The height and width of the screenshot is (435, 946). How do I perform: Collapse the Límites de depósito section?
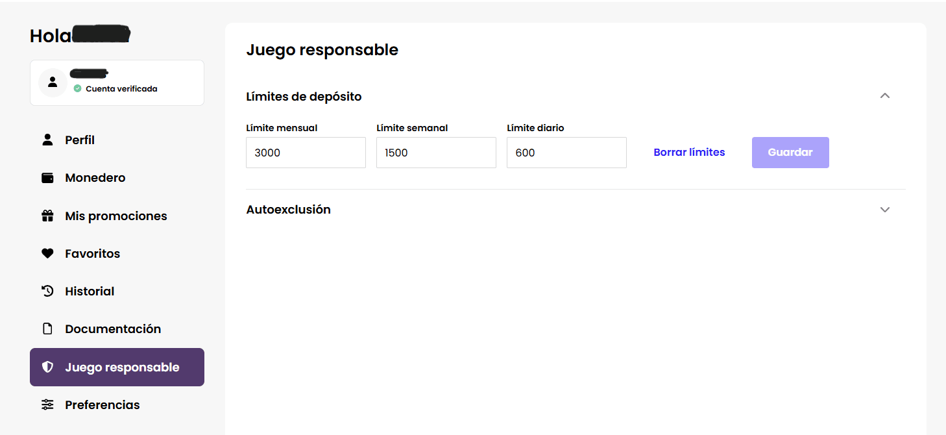point(885,95)
